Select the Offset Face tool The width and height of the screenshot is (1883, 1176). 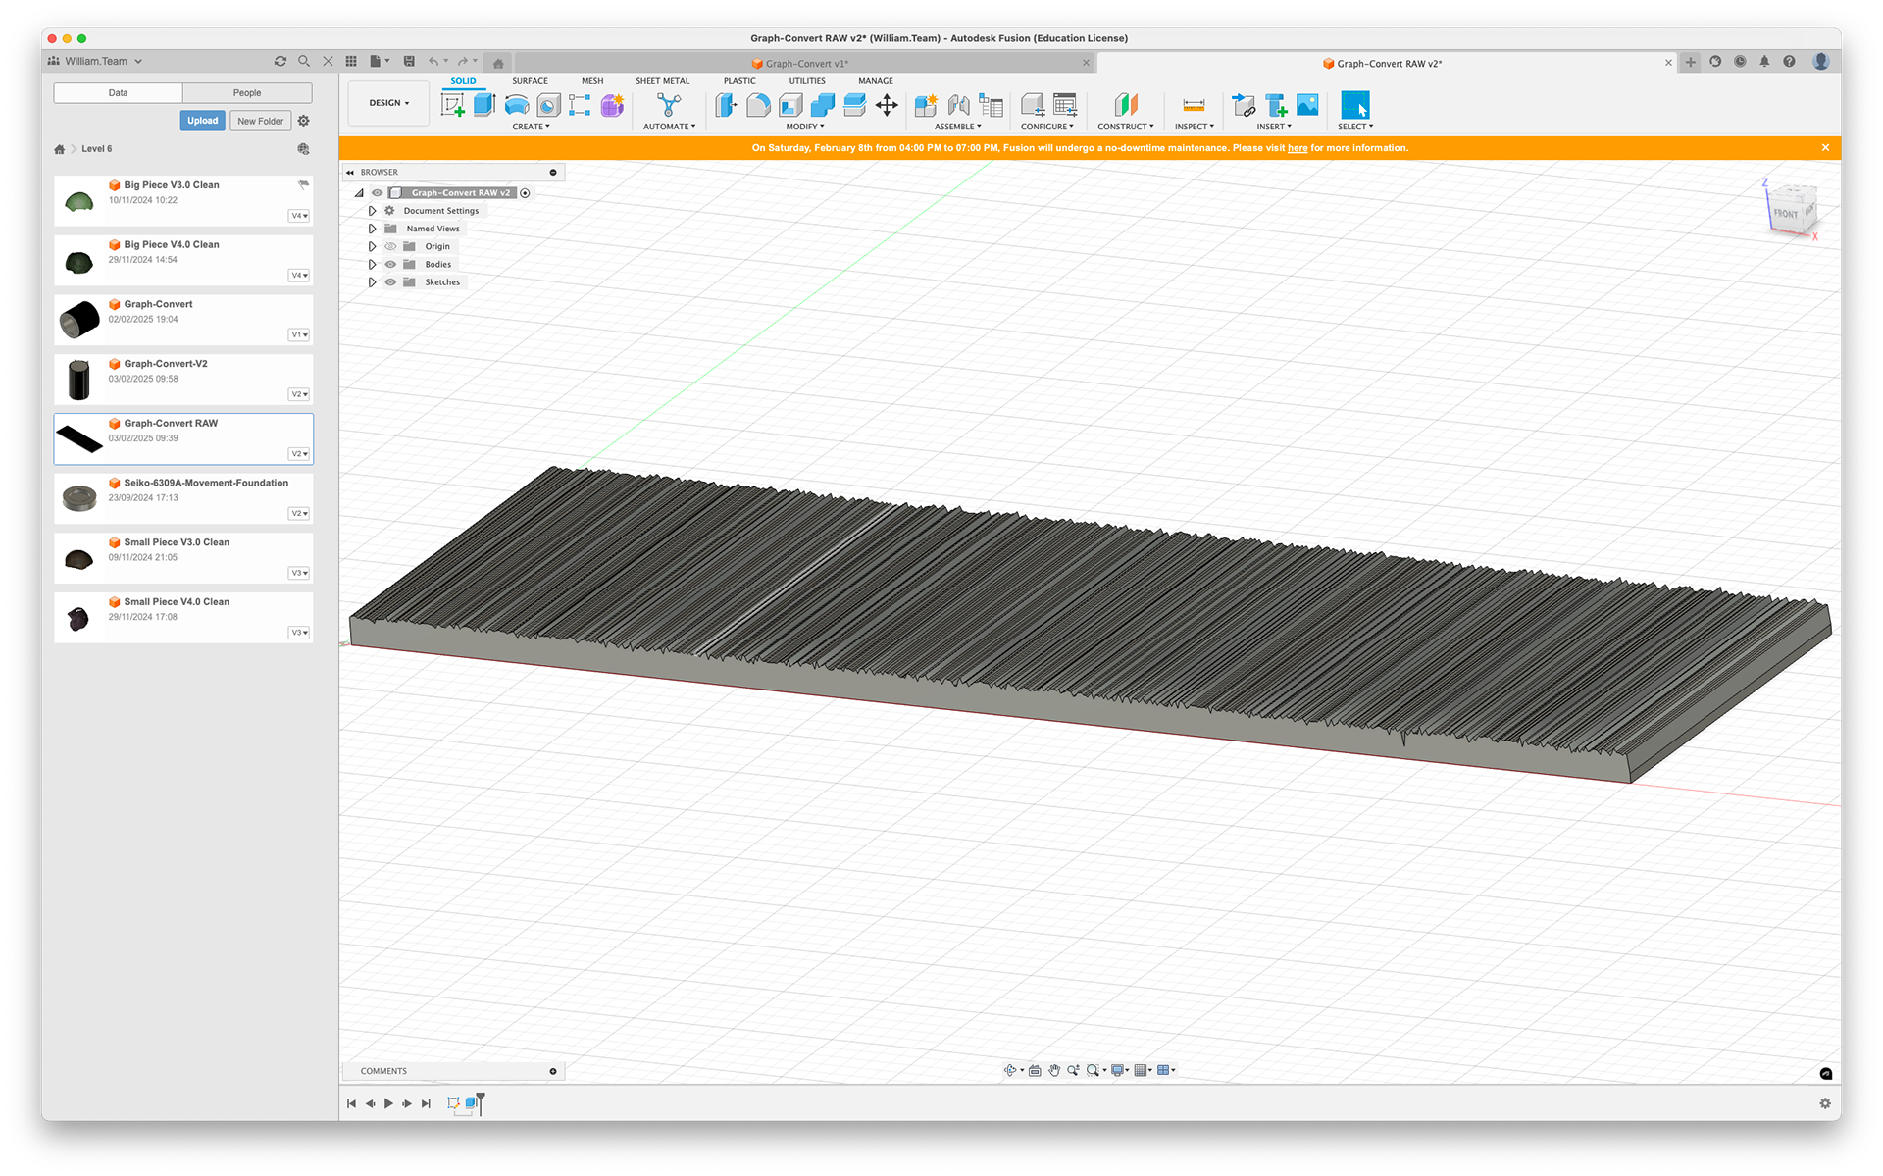tap(854, 105)
